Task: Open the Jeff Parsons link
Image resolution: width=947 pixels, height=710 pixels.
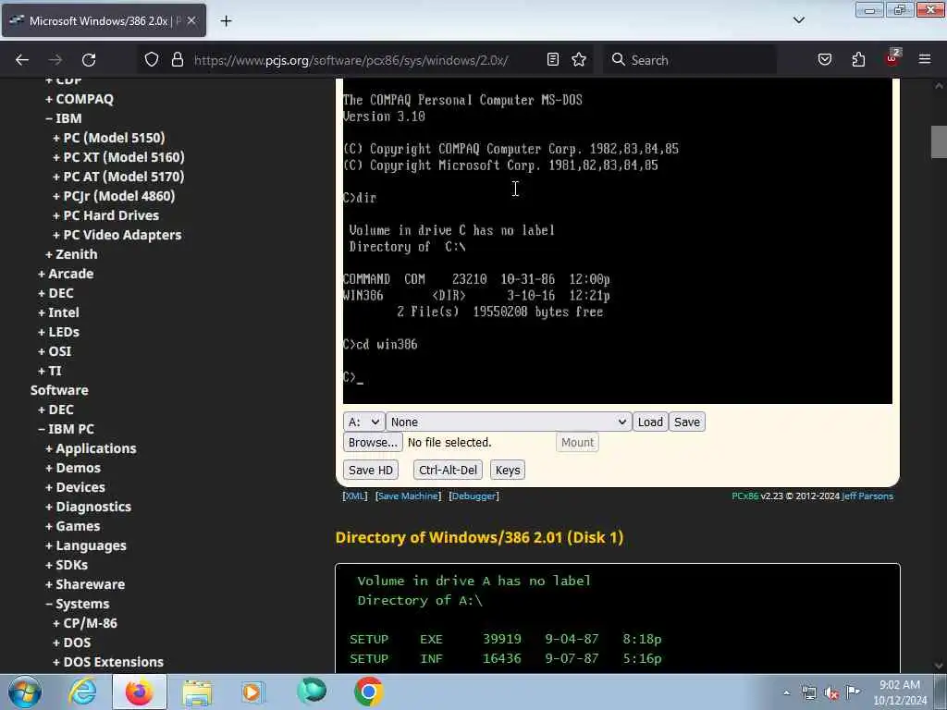Action: pos(867,496)
